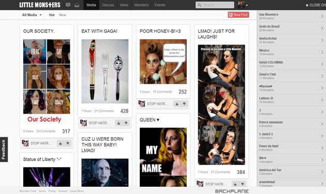Open the Statue of Liberty post image
The width and height of the screenshot is (326, 194).
[47, 177]
